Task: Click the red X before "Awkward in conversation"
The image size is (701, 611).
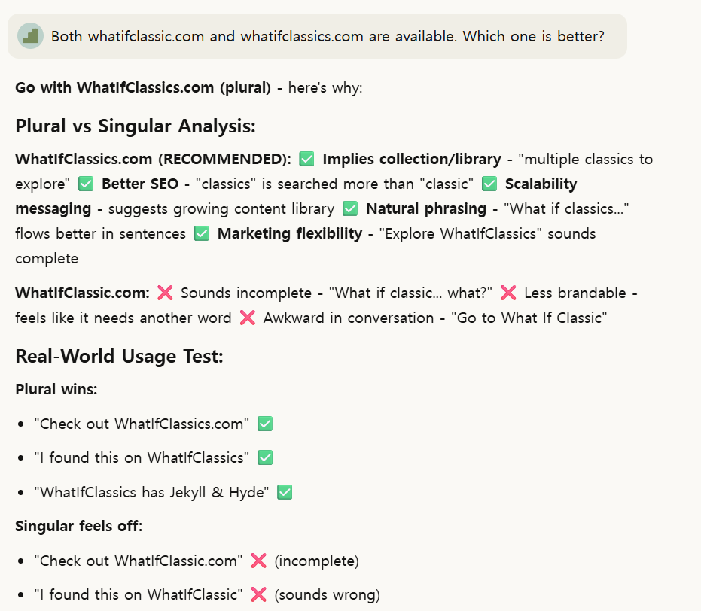Action: coord(247,318)
